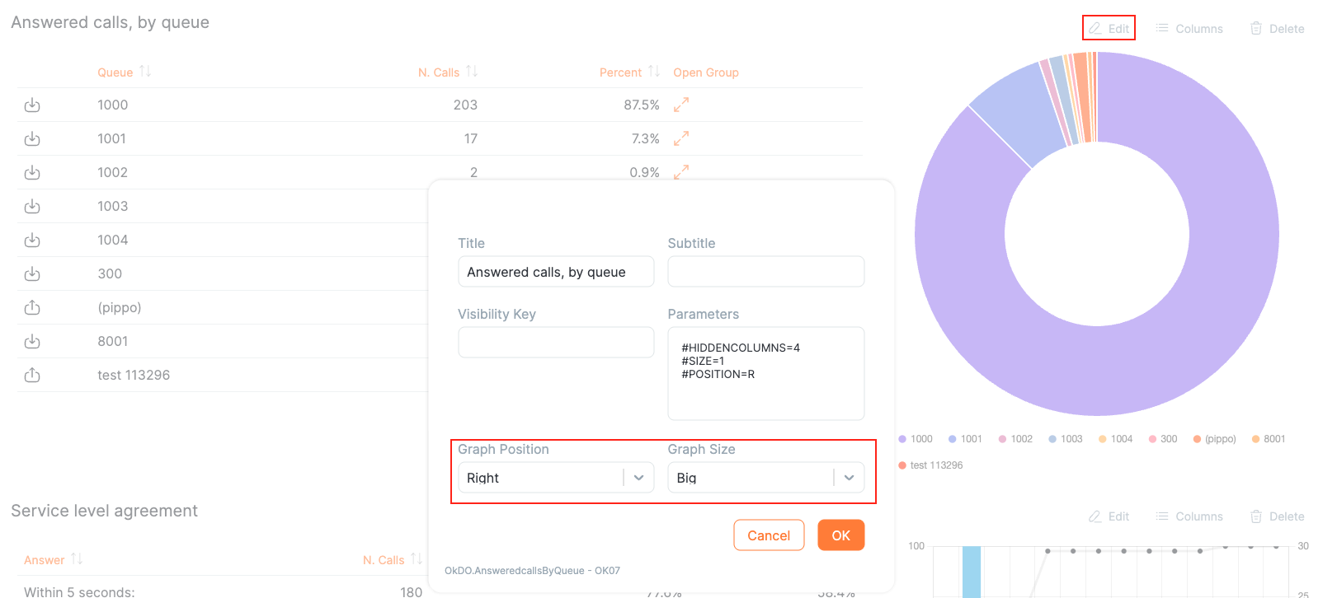1337x598 pixels.
Task: Click the upload icon for test 113296
Action: pos(32,376)
